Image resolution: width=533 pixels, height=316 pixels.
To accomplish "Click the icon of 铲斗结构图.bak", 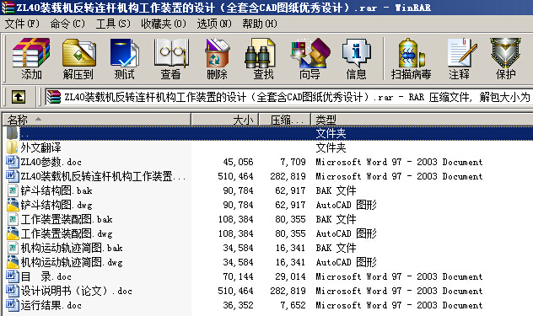I will [x=13, y=190].
